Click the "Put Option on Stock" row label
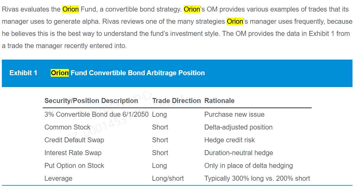The height and width of the screenshot is (191, 355). pos(74,166)
